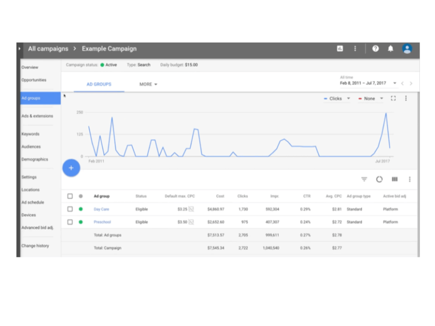Open Audiences in sidebar
The image size is (435, 326).
31,146
